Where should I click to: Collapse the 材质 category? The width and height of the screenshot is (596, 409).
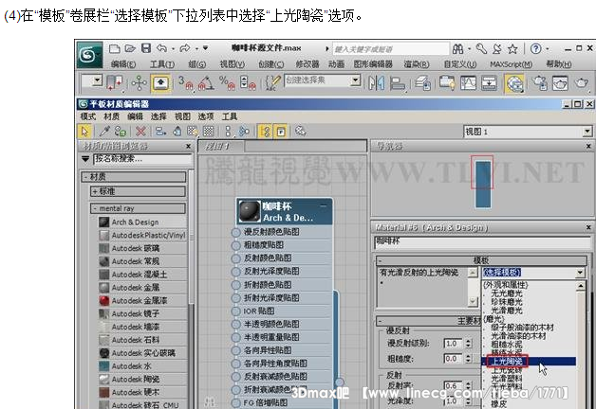[x=134, y=177]
